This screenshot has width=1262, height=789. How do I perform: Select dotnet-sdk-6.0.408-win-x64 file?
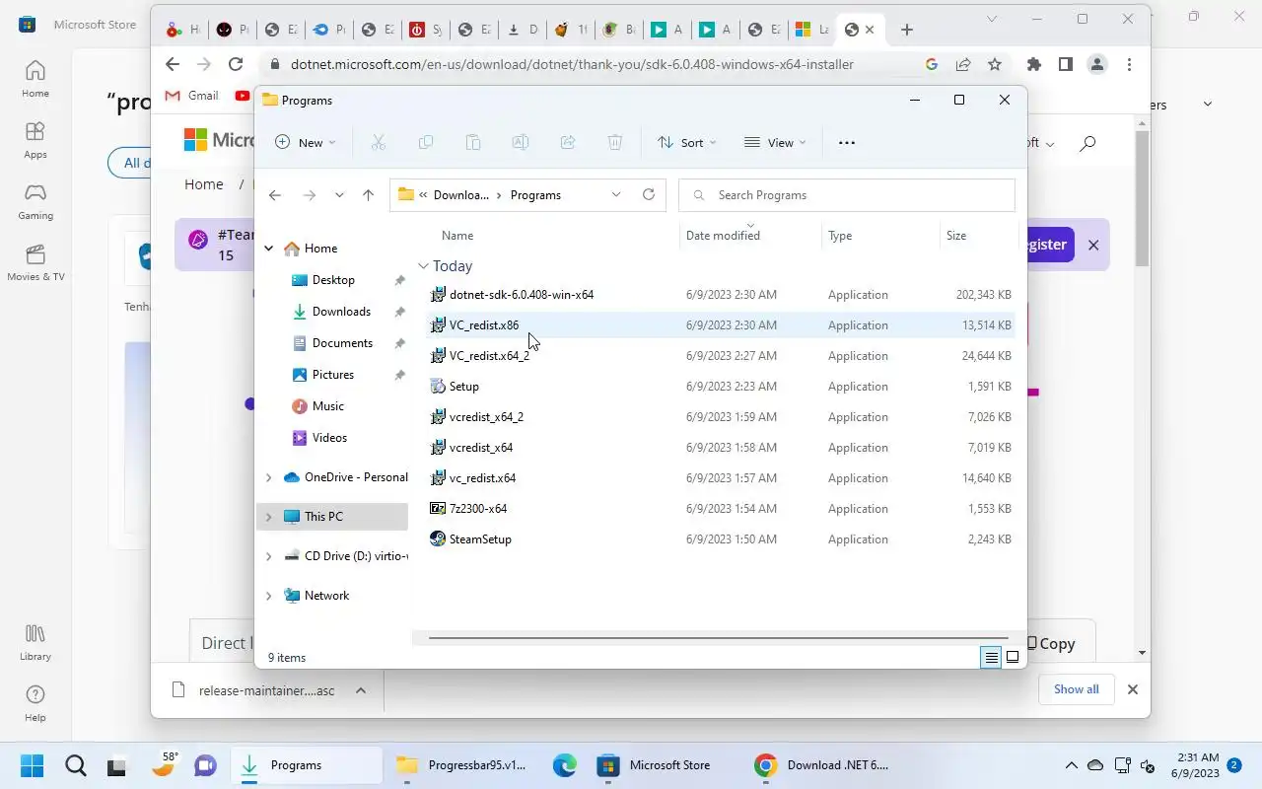pos(721,295)
